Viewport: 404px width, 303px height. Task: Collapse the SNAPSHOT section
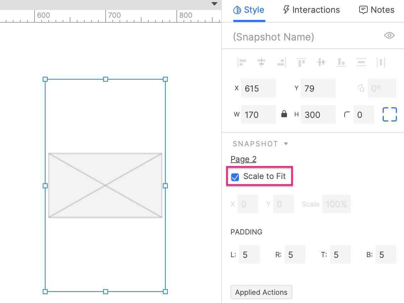[286, 144]
